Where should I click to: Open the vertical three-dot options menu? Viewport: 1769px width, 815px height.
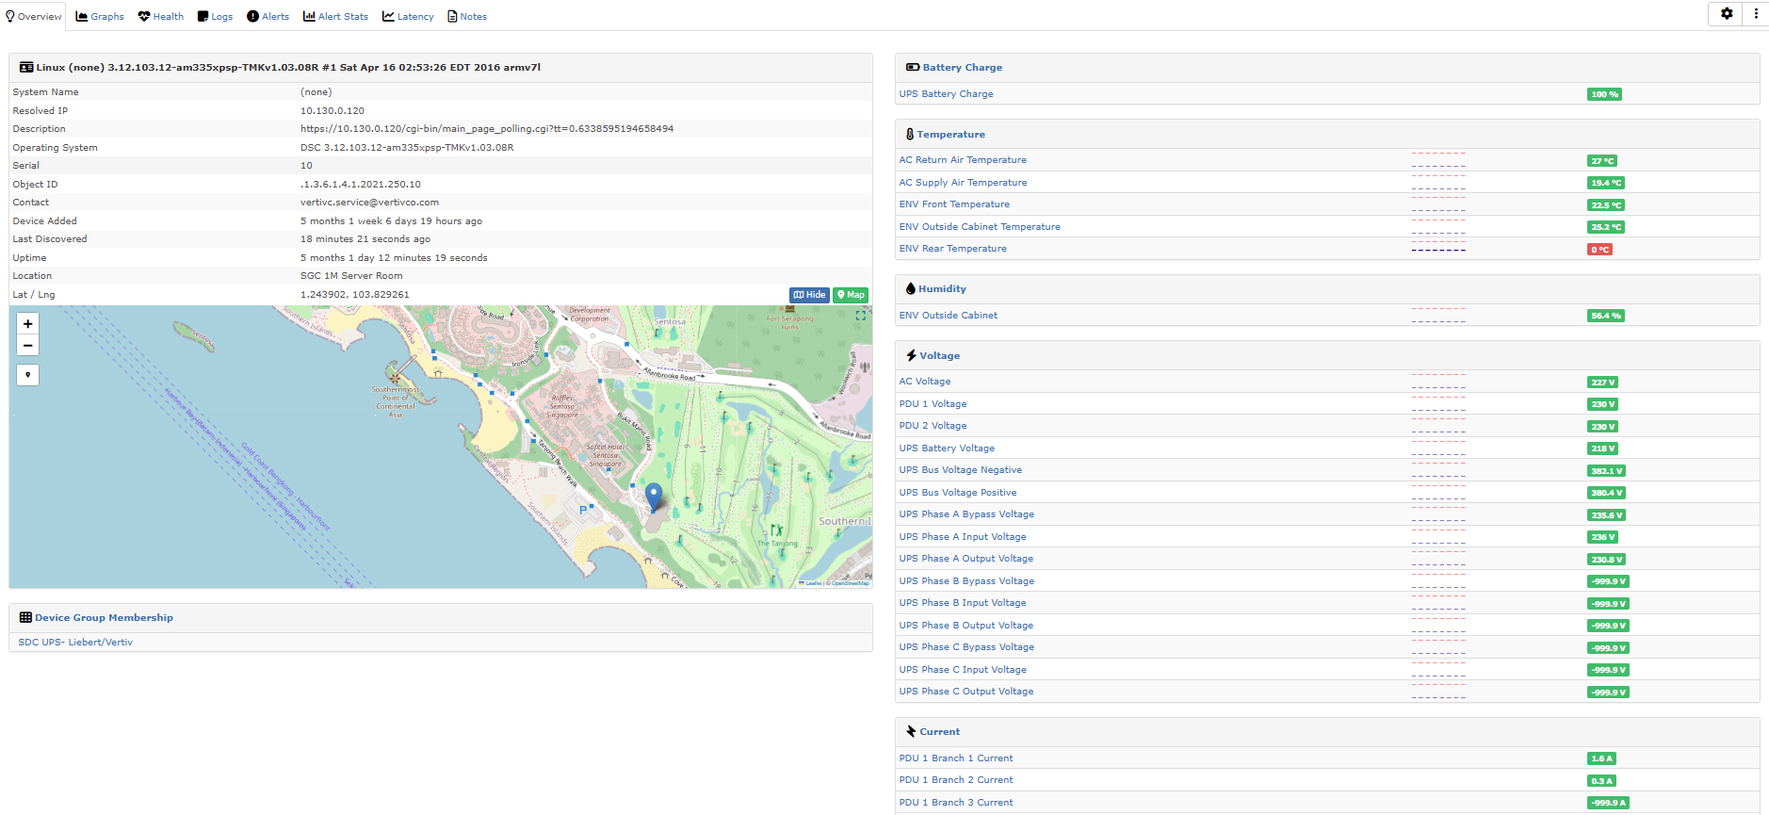pos(1756,14)
